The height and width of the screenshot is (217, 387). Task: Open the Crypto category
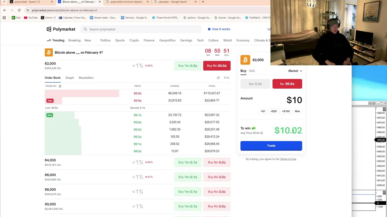134,40
